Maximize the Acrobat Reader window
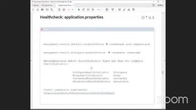The image size is (196, 110). 158,2
